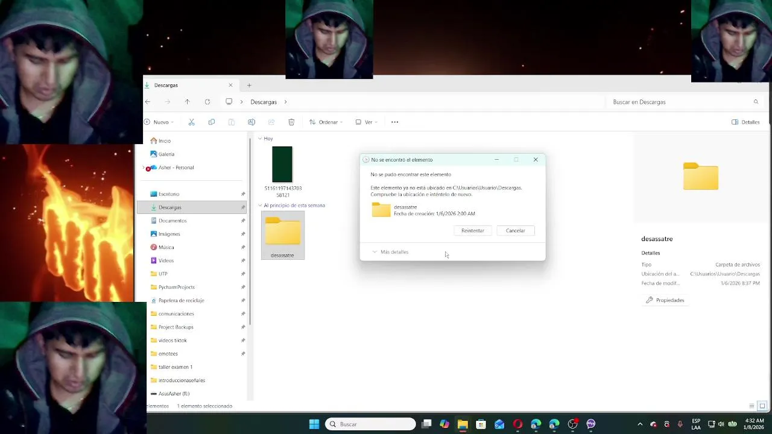
Task: Open Outlook from the taskbar
Action: pyautogui.click(x=499, y=424)
